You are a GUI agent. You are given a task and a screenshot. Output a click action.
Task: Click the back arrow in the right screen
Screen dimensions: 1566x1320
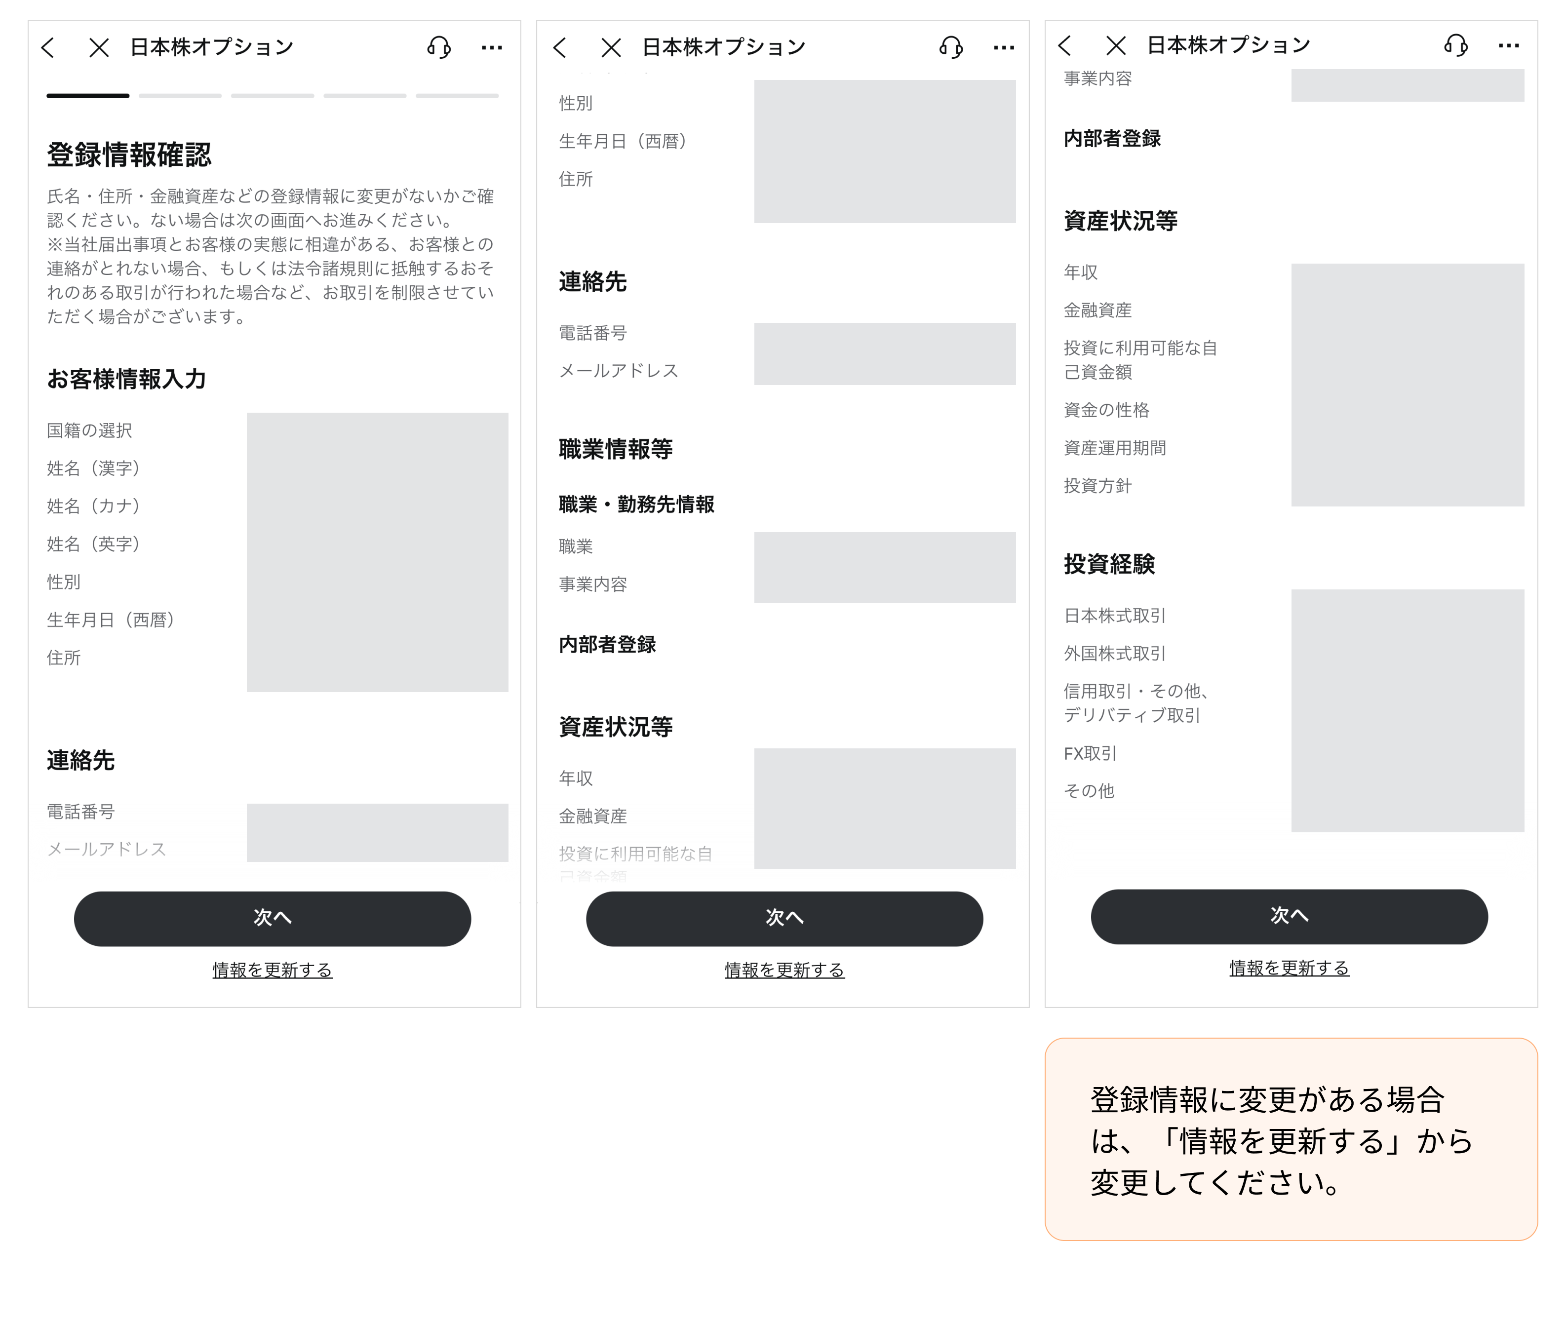point(1065,45)
